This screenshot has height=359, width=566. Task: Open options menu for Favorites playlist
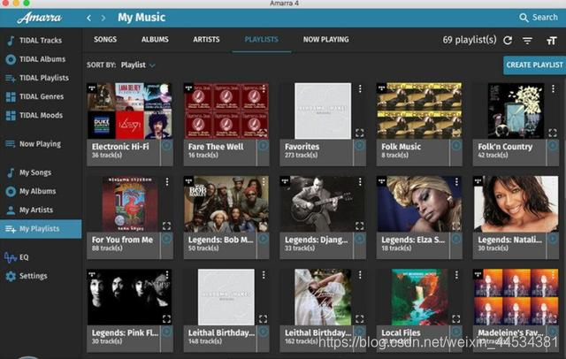[360, 88]
